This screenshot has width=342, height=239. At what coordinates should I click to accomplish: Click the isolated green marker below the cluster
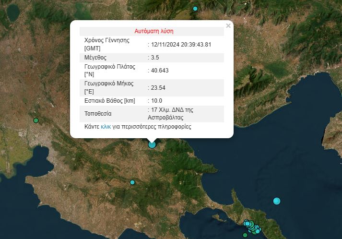point(245,235)
